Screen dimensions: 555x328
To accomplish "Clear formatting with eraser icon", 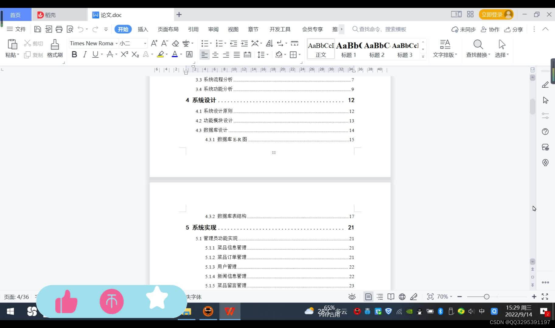I will [x=176, y=43].
